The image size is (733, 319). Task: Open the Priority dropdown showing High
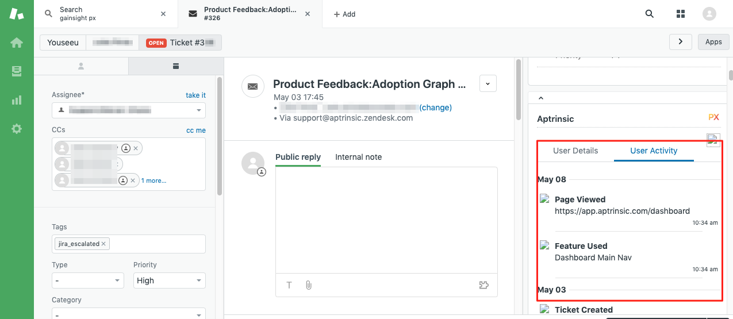click(x=170, y=280)
